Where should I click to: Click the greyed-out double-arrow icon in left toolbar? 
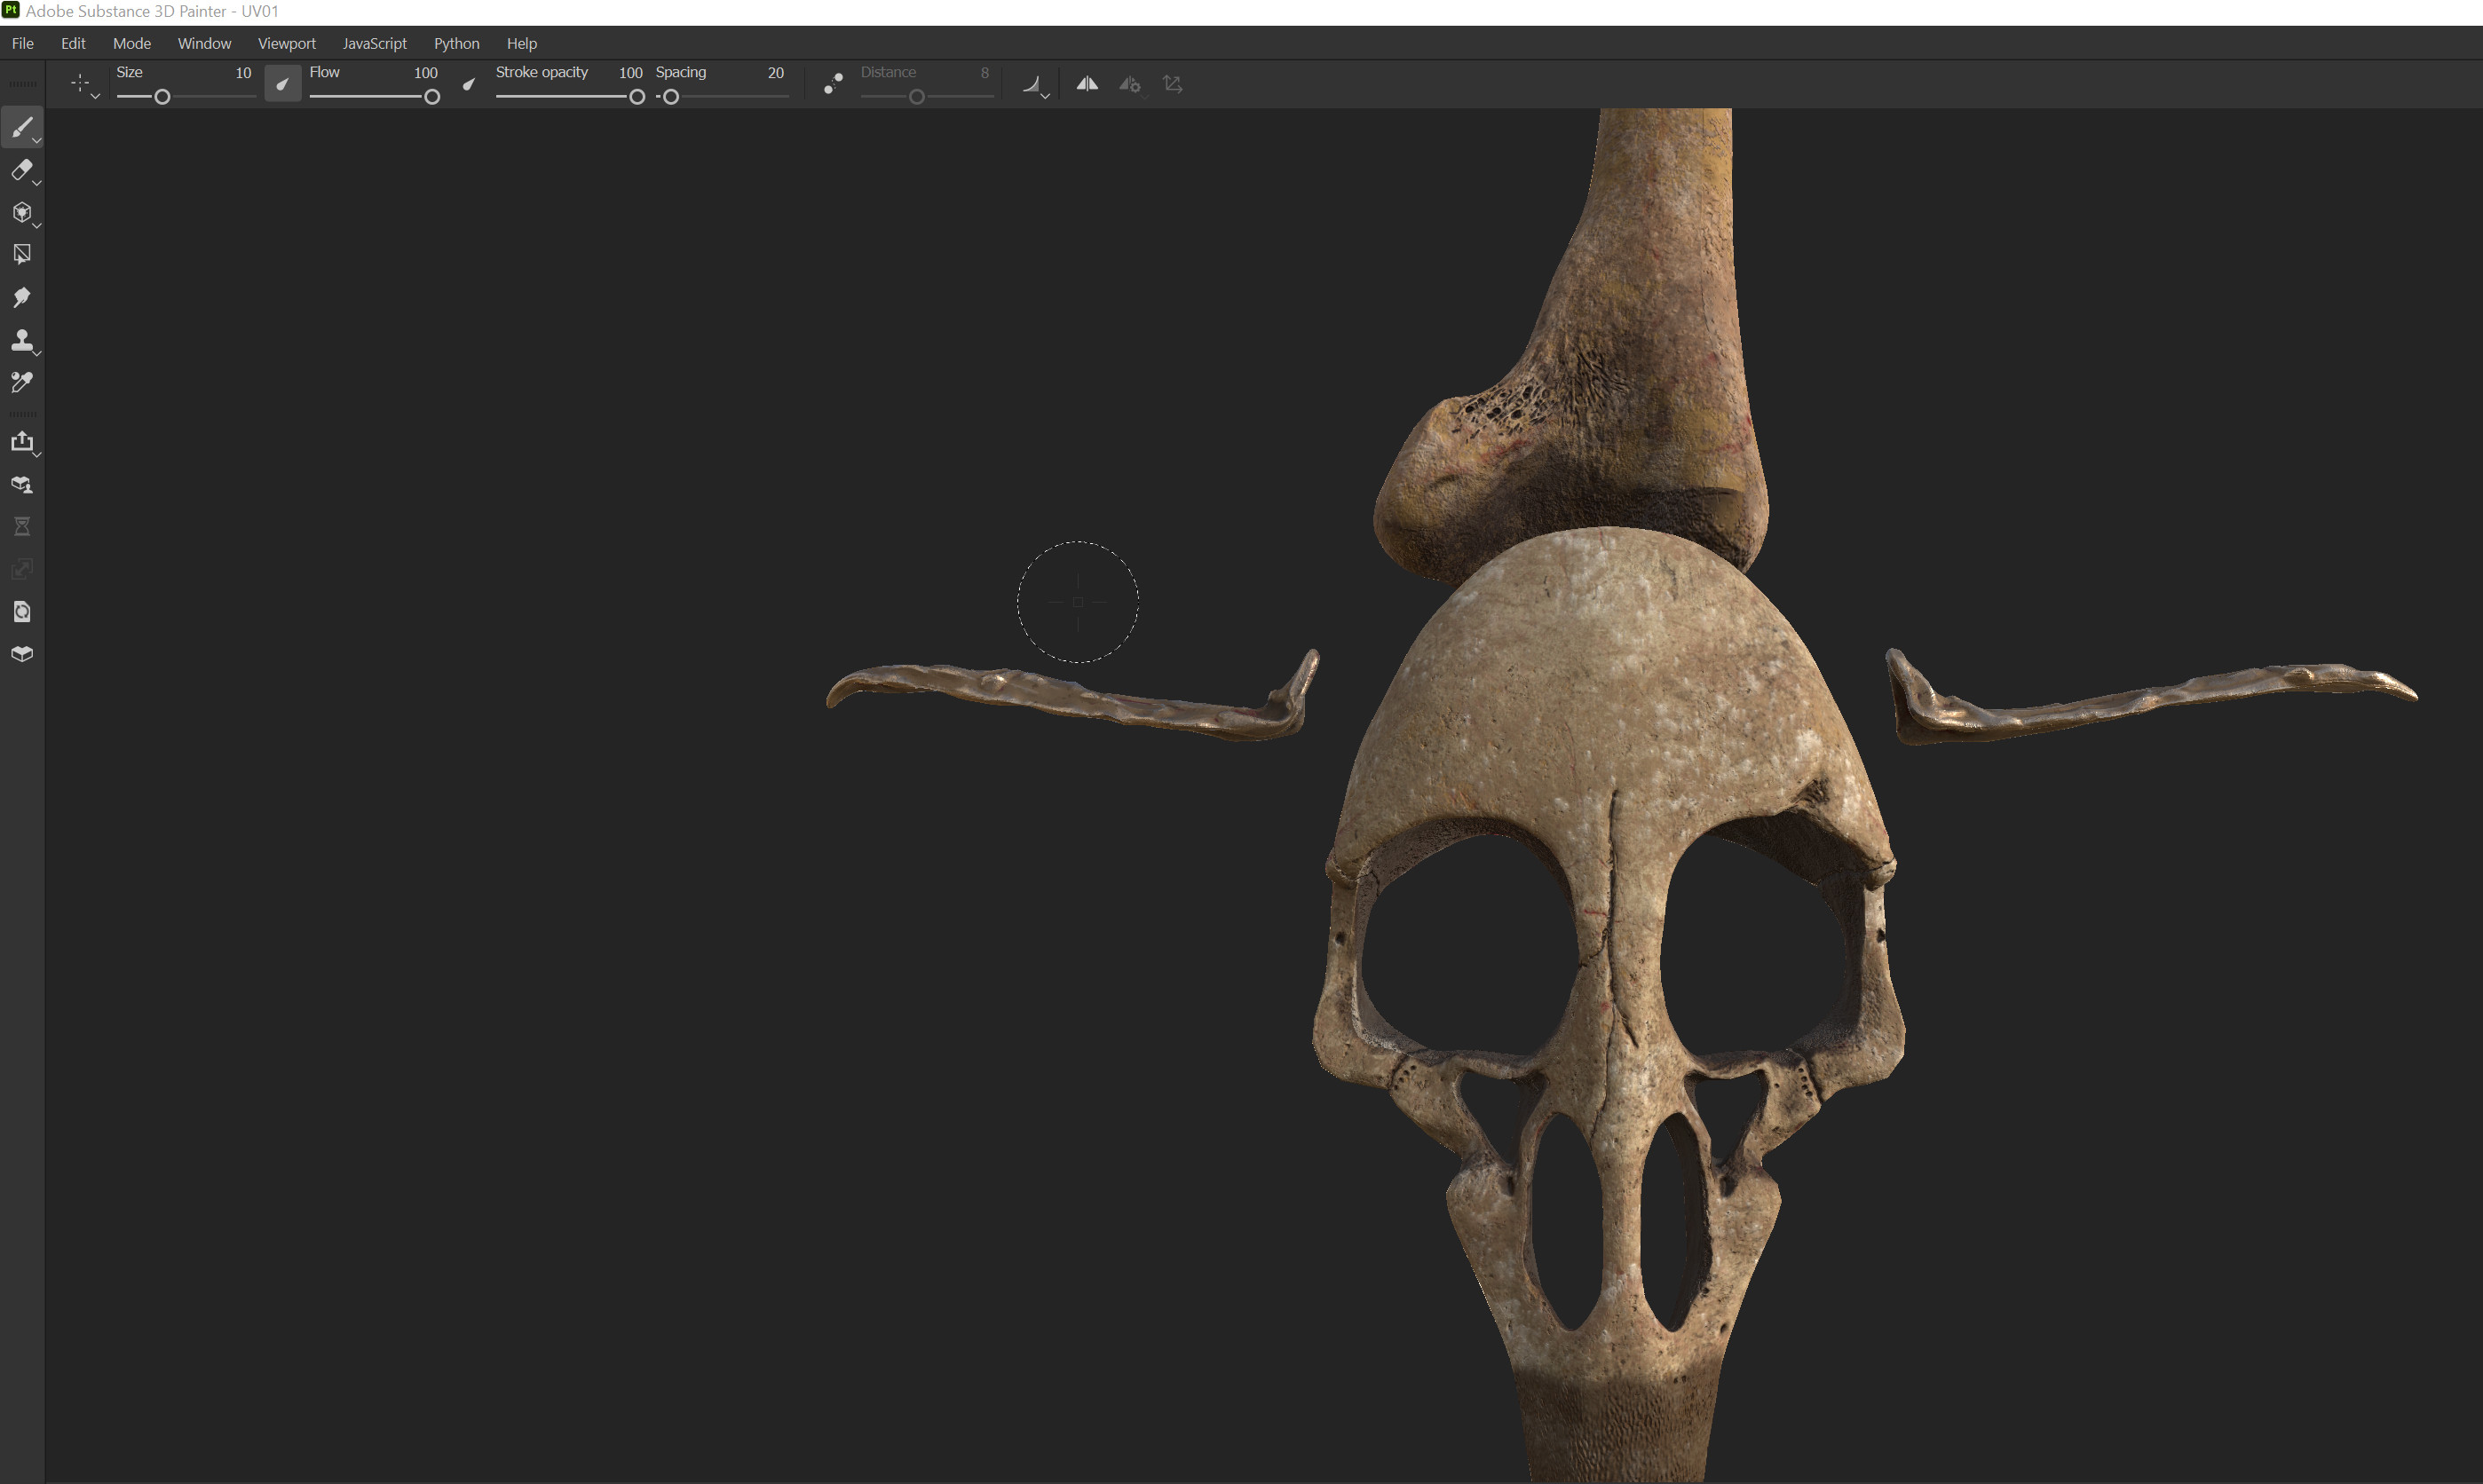pos(21,569)
